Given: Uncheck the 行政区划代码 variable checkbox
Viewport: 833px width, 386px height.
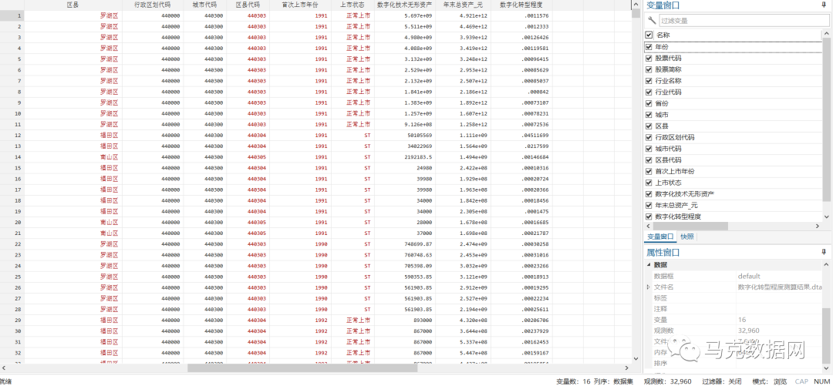Looking at the screenshot, I should pyautogui.click(x=649, y=137).
